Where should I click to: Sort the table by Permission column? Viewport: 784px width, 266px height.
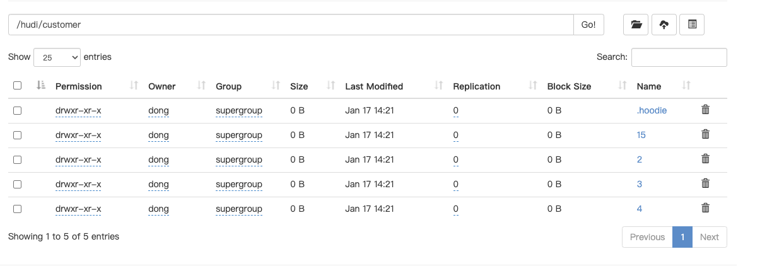coord(78,86)
